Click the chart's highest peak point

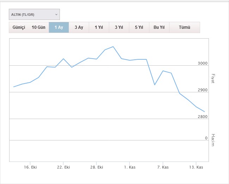click(113, 47)
